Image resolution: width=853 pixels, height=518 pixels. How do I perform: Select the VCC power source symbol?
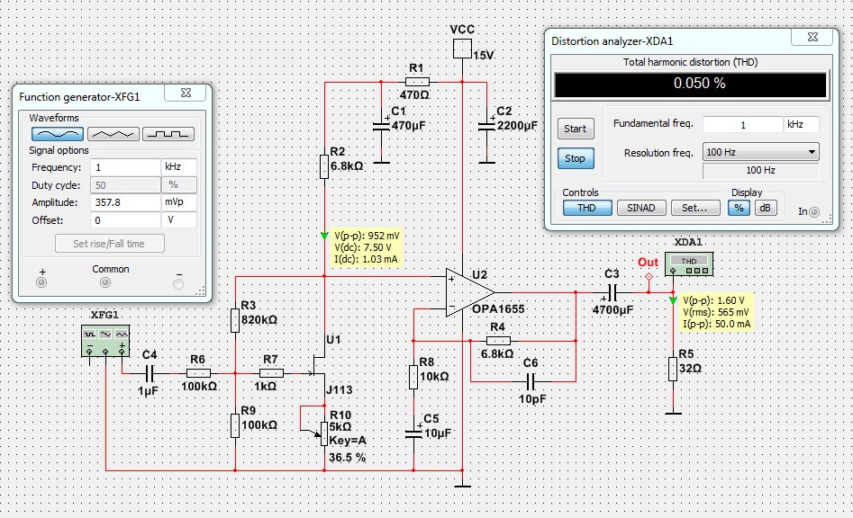(x=462, y=49)
